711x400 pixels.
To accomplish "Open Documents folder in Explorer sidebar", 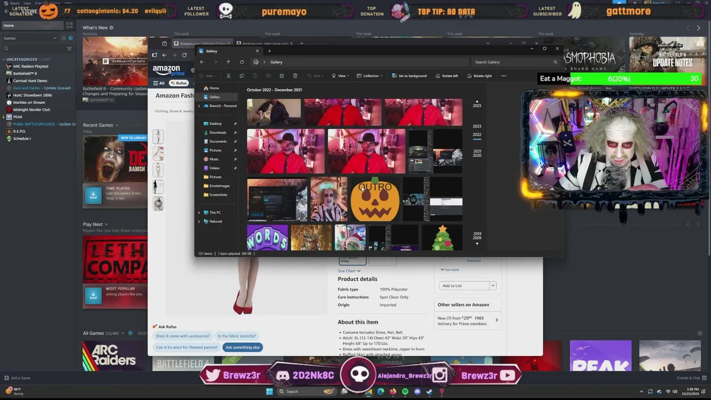I will pos(218,142).
